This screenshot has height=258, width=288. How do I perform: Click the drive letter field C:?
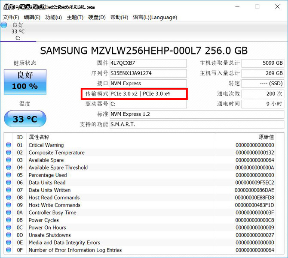[148, 104]
